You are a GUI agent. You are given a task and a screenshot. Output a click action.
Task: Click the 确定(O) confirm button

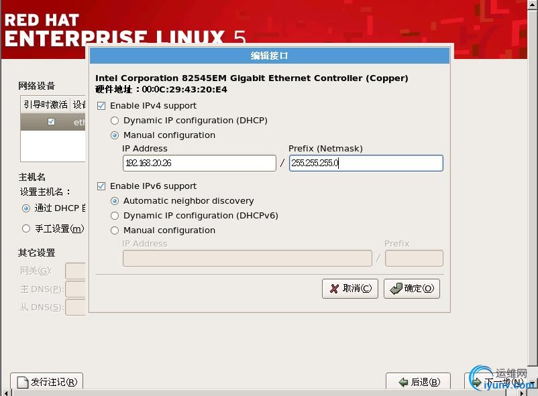pos(412,289)
